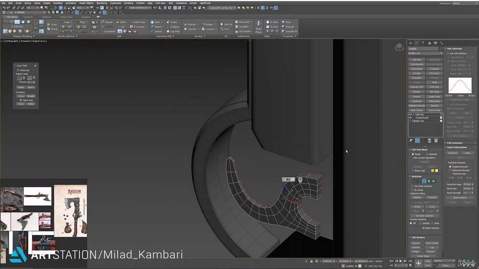Image resolution: width=479 pixels, height=269 pixels.
Task: Click the Collapse tool in the Geometry group
Action: pyautogui.click(x=173, y=26)
